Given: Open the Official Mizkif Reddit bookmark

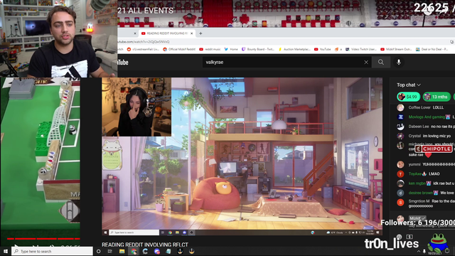Looking at the screenshot, I should tap(179, 49).
